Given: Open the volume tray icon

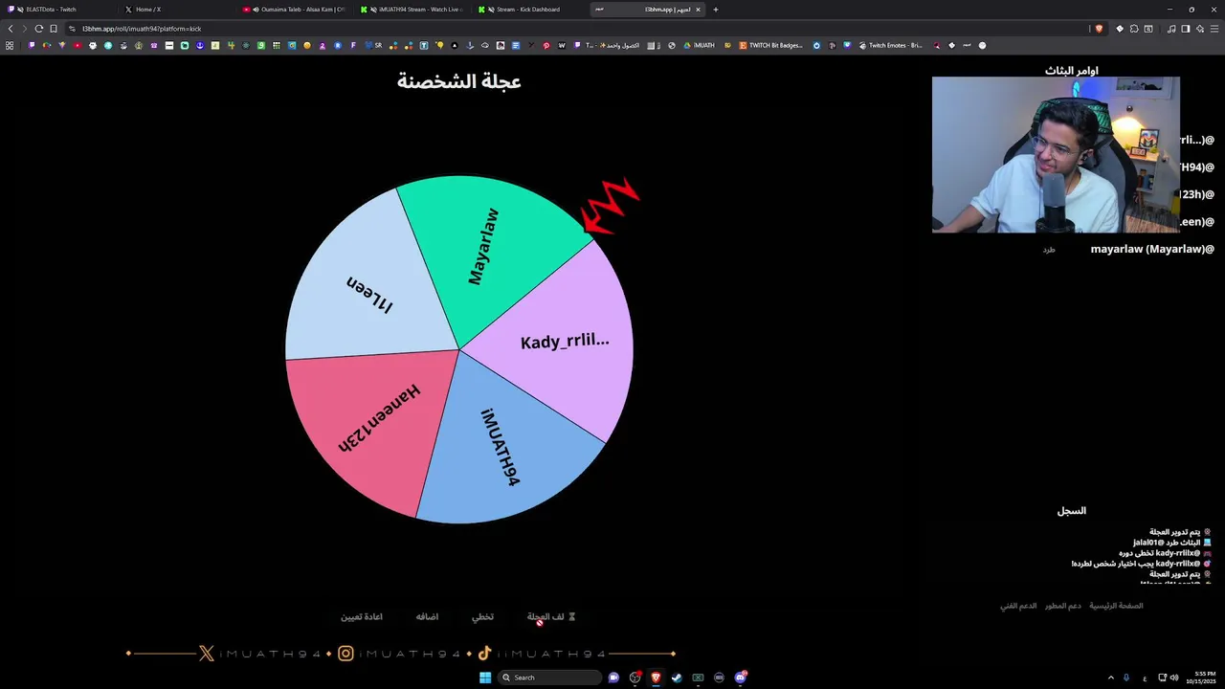Looking at the screenshot, I should (1174, 678).
